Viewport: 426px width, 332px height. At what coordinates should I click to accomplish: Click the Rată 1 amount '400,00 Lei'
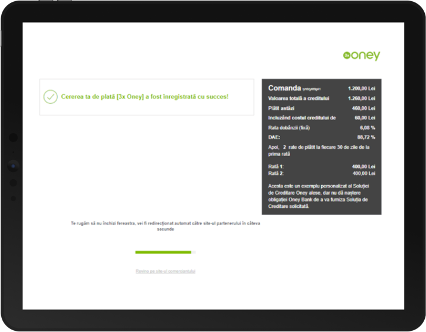click(x=363, y=167)
